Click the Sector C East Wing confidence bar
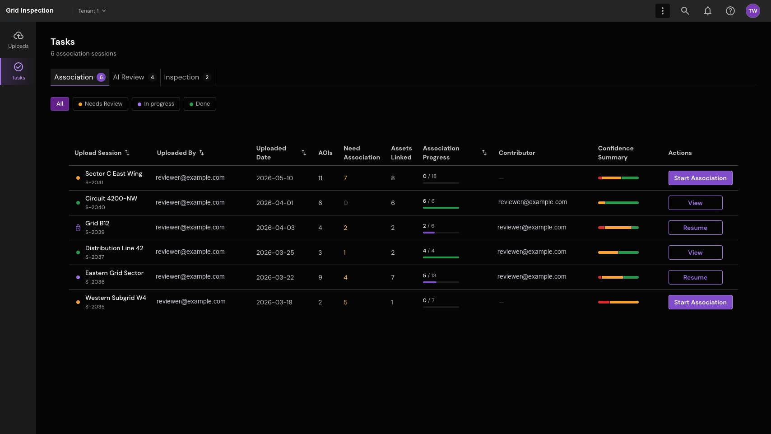771x434 pixels. (618, 178)
